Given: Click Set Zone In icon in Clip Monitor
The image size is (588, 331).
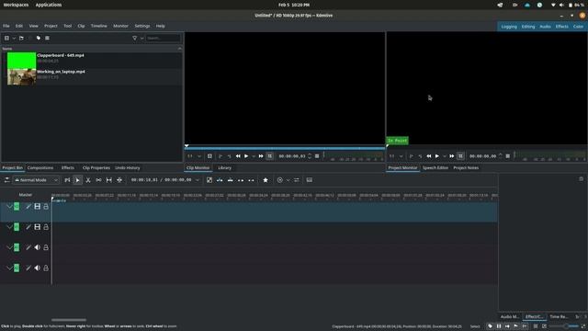Looking at the screenshot, I should (x=220, y=156).
